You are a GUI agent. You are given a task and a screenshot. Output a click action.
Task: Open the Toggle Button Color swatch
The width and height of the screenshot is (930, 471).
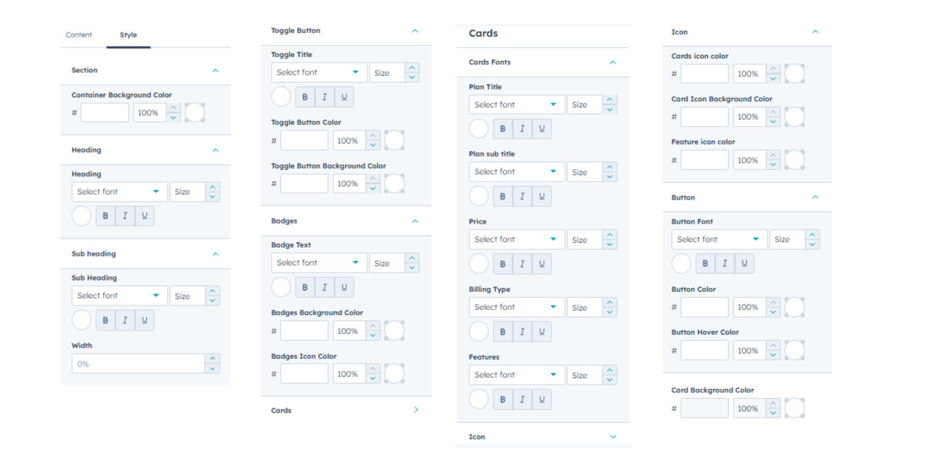tap(395, 140)
